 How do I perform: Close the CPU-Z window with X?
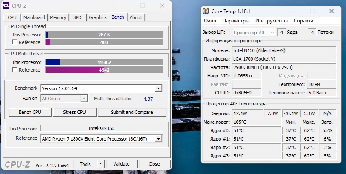162,6
